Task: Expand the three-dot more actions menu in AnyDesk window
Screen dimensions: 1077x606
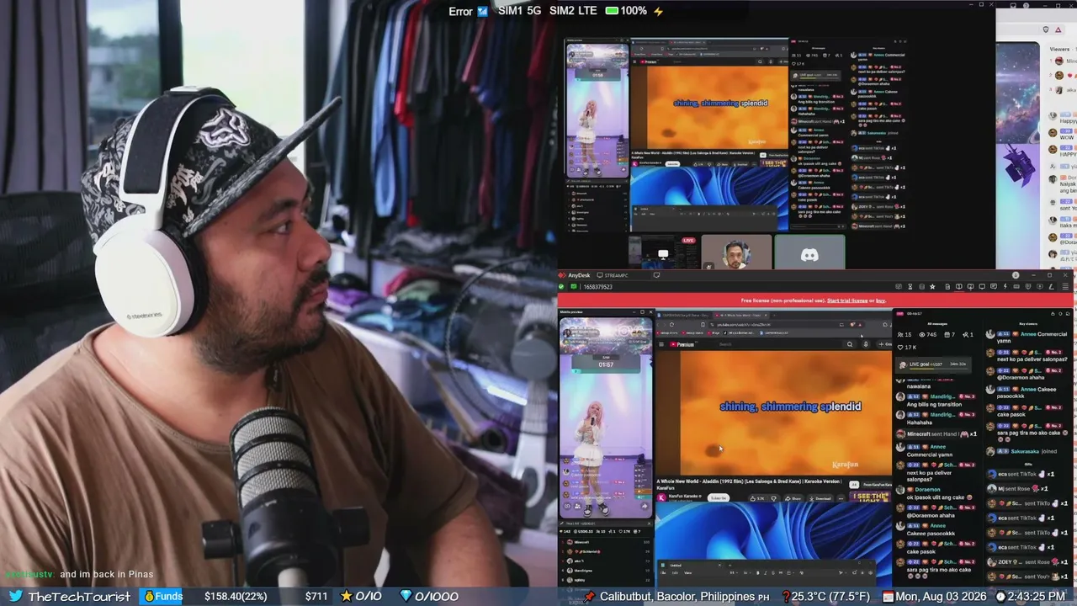Action: pyautogui.click(x=842, y=498)
